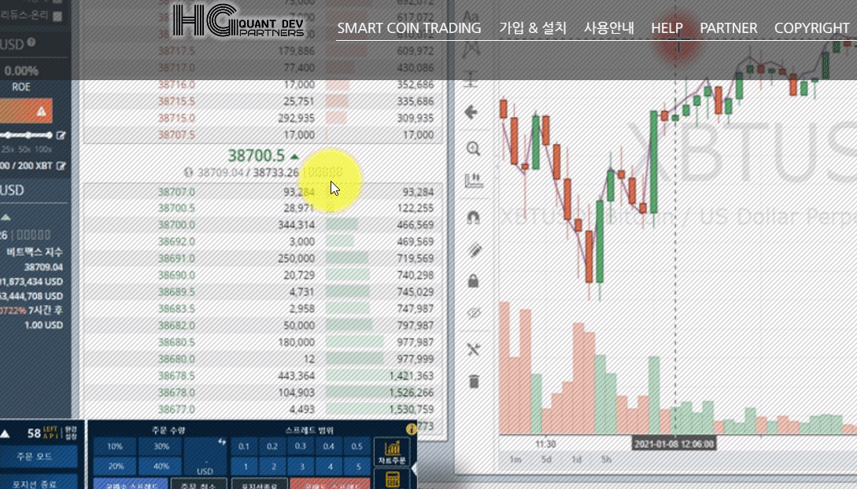Select the zoom-in magnifier chart tool
857x489 pixels.
(473, 149)
